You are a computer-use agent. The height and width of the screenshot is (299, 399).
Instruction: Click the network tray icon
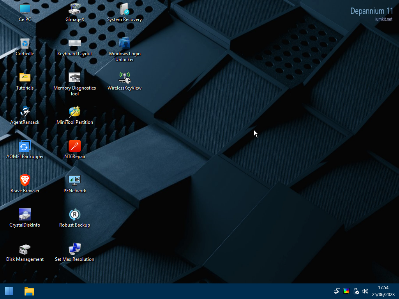tap(337, 291)
